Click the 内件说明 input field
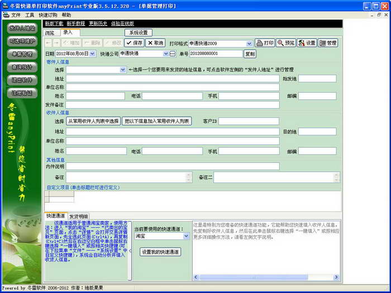 coord(173,166)
